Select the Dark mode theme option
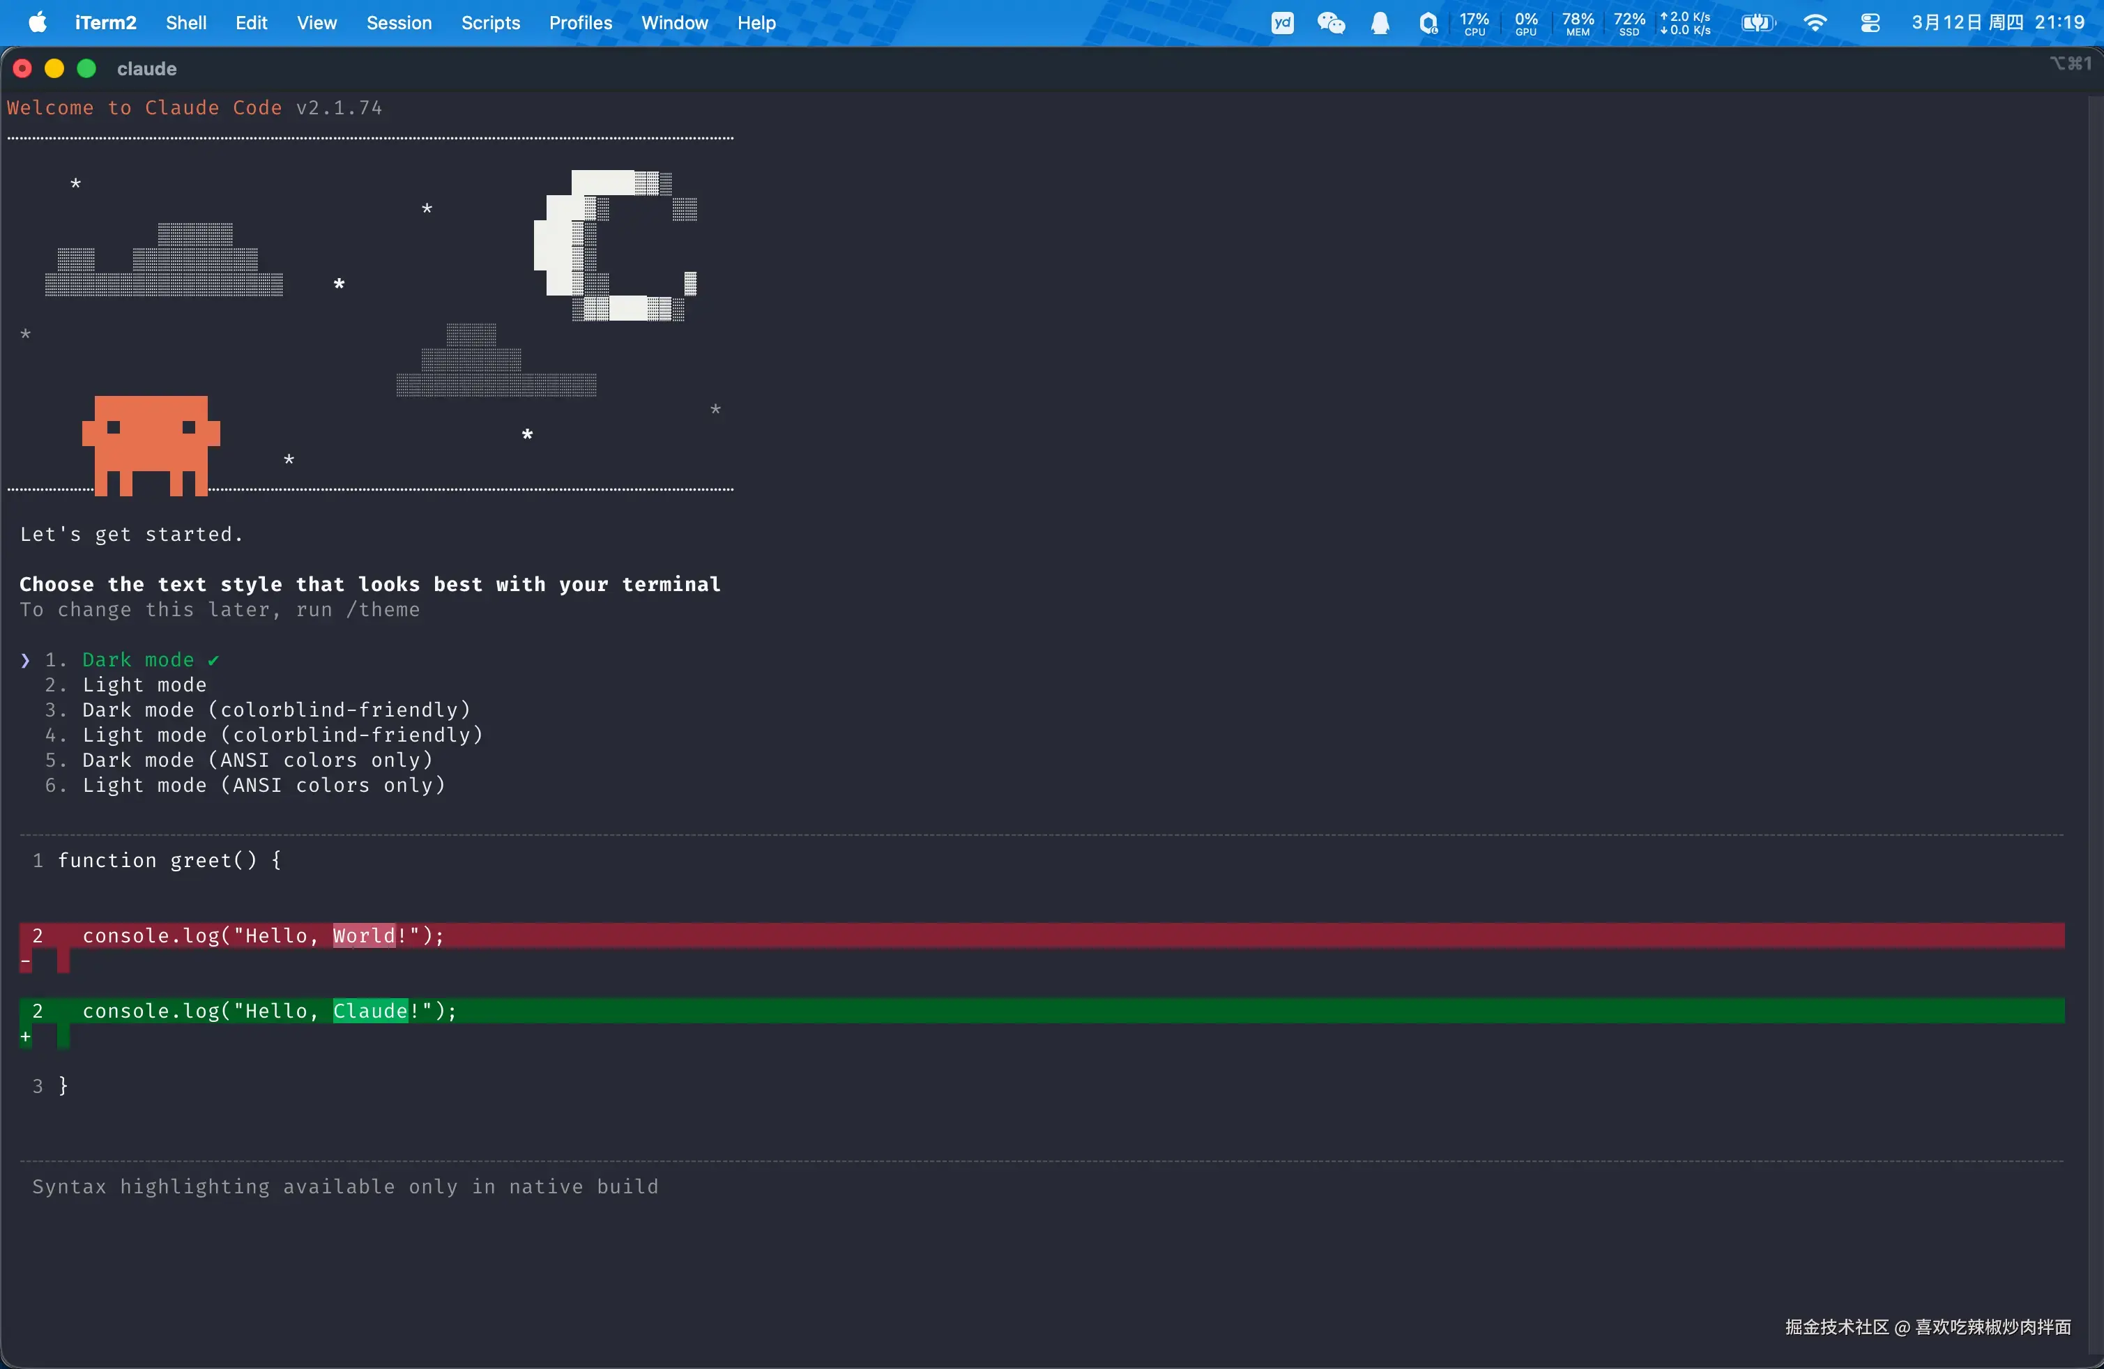 [x=138, y=660]
